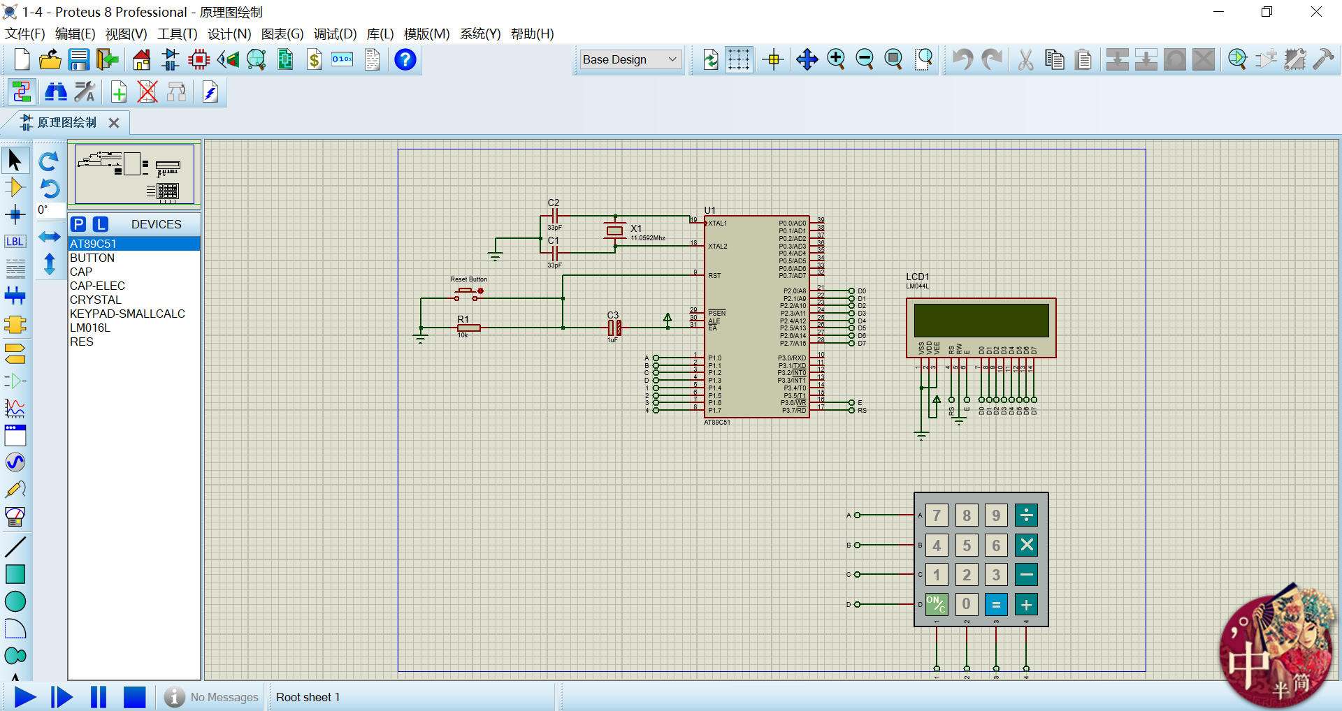Viewport: 1342px width, 711px height.
Task: Toggle Y-mirror vertical flip
Action: pos(49,264)
